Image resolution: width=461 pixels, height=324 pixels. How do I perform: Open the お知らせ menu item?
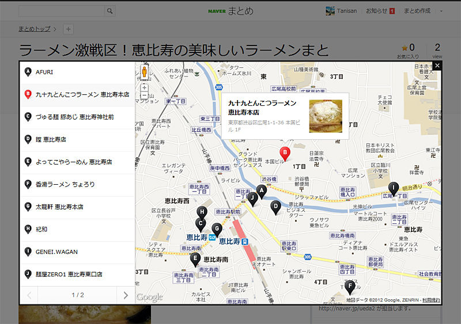[x=377, y=11]
